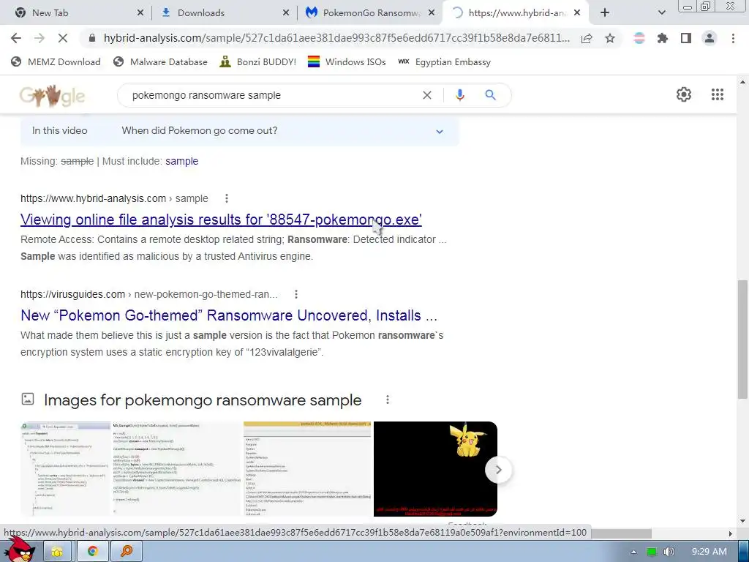
Task: Close the hybrid-analysis tab
Action: pyautogui.click(x=577, y=13)
